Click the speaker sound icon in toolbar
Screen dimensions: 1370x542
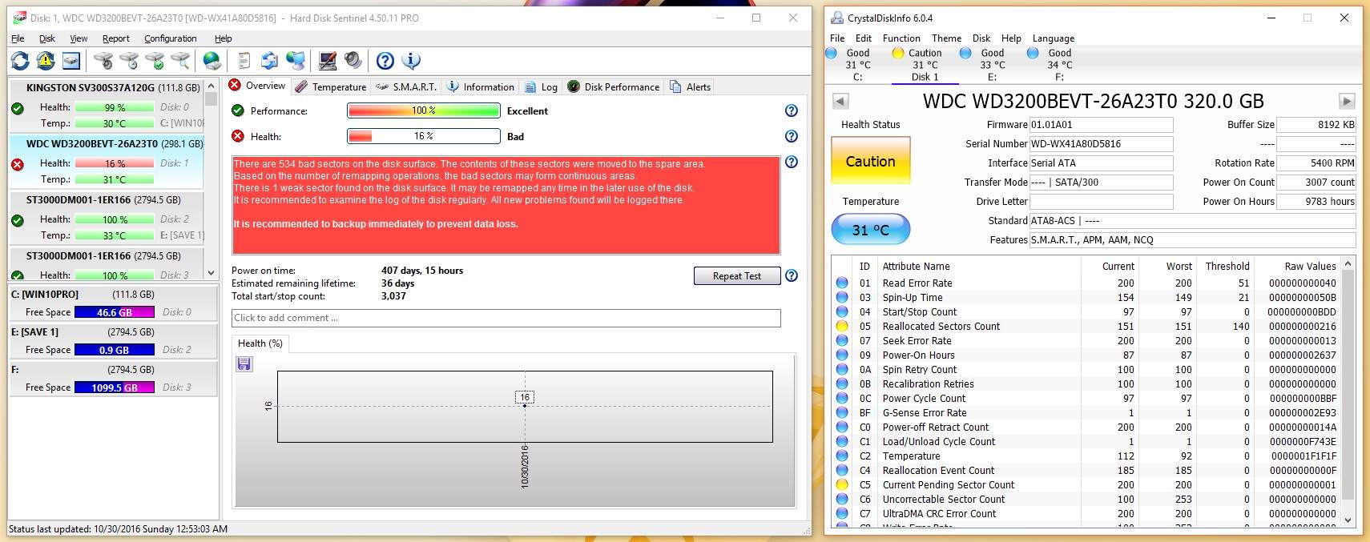click(x=353, y=61)
